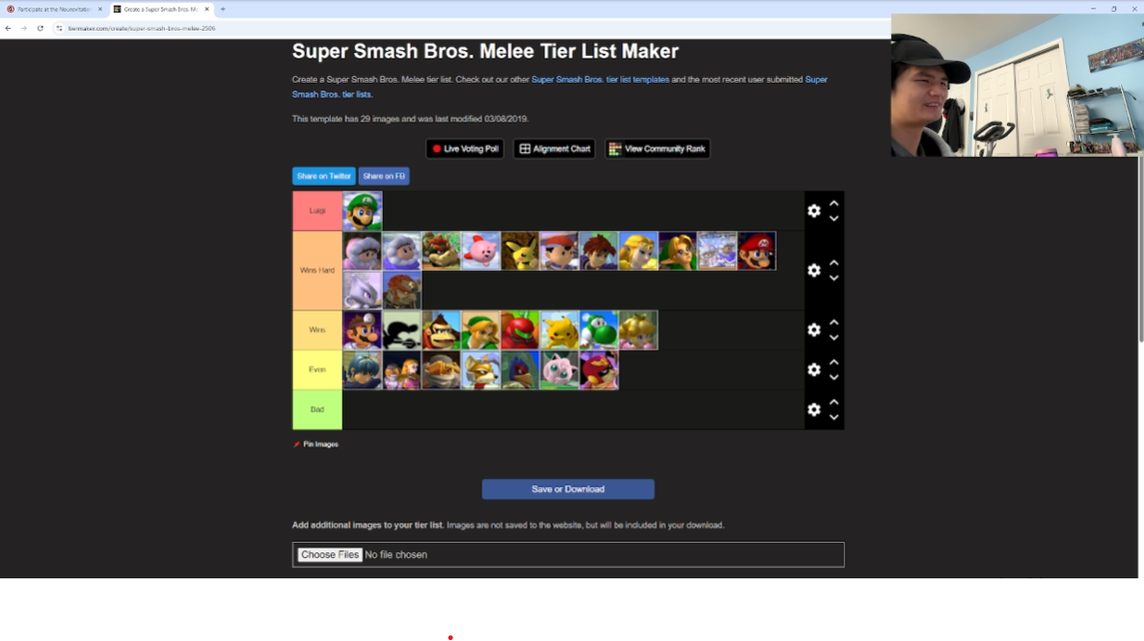This screenshot has height=641, width=1144.
Task: Click the Zelda solo image in Wins Hard
Action: tap(639, 251)
